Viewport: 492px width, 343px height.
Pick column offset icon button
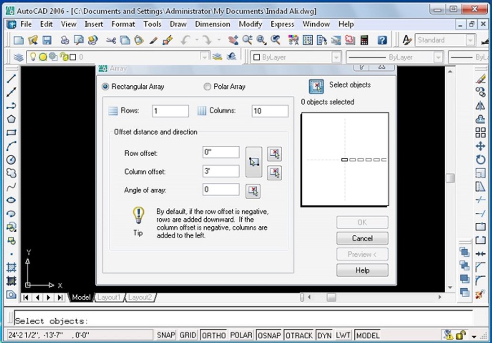click(x=275, y=172)
